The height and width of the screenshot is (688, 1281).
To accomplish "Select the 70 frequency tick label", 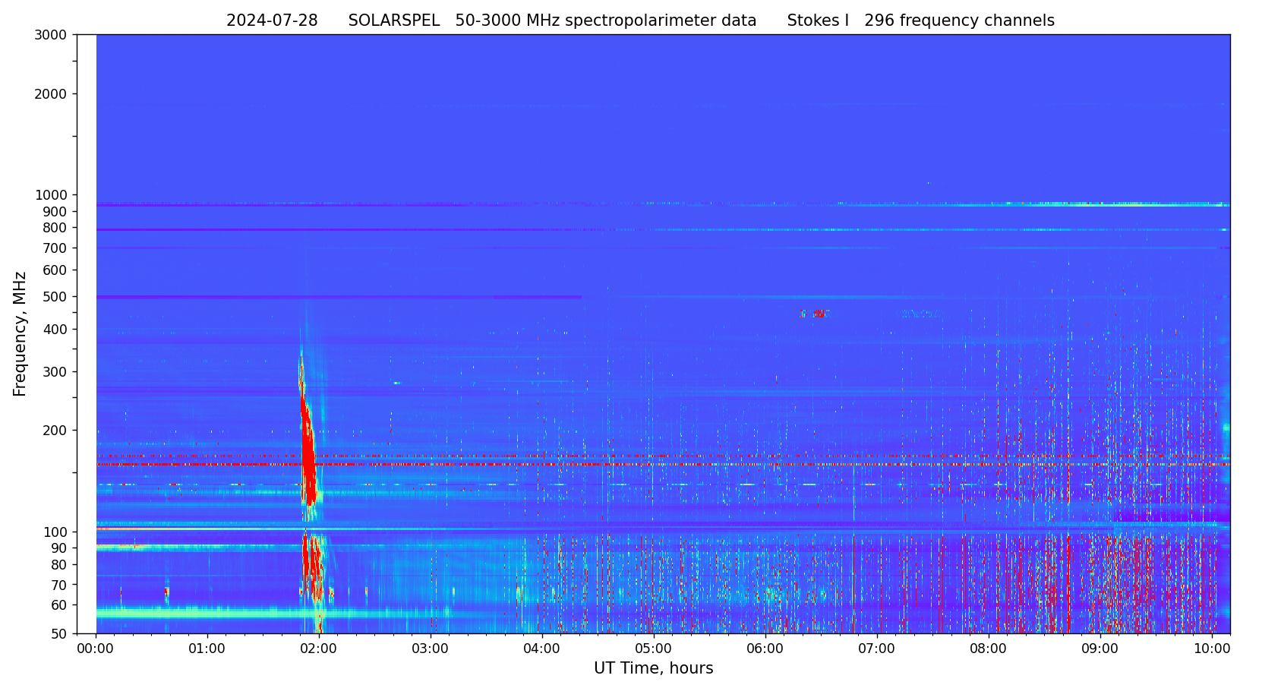I will (59, 585).
